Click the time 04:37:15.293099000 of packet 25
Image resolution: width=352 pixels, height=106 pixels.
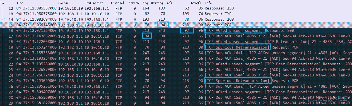click(x=37, y=81)
